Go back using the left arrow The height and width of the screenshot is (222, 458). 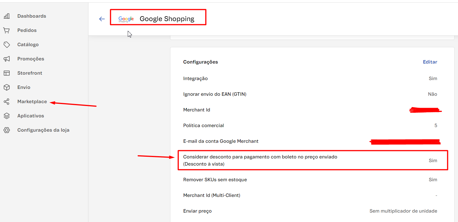point(102,19)
